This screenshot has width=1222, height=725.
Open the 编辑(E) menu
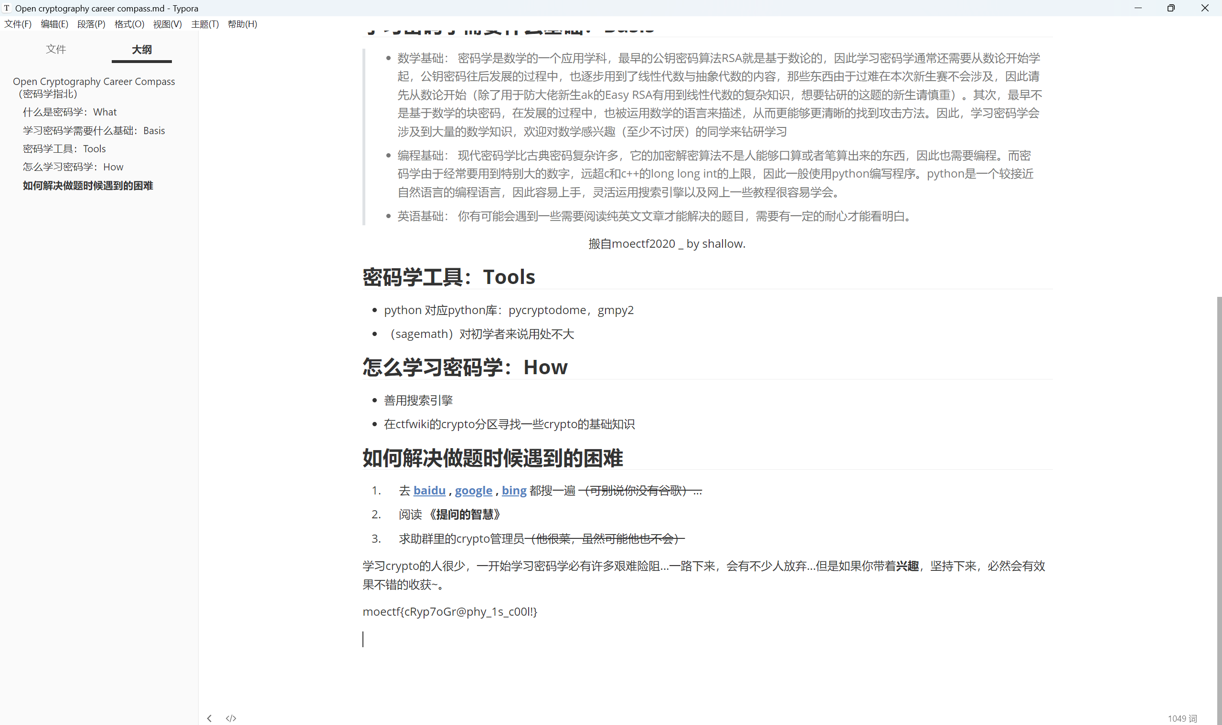click(x=54, y=24)
